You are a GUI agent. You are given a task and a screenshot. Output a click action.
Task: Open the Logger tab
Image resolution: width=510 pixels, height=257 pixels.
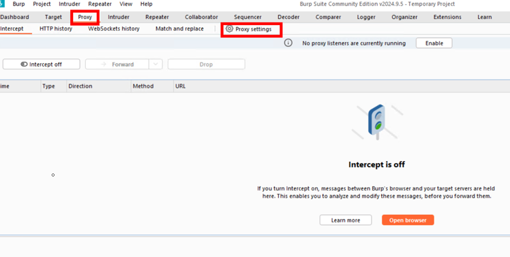tap(366, 17)
